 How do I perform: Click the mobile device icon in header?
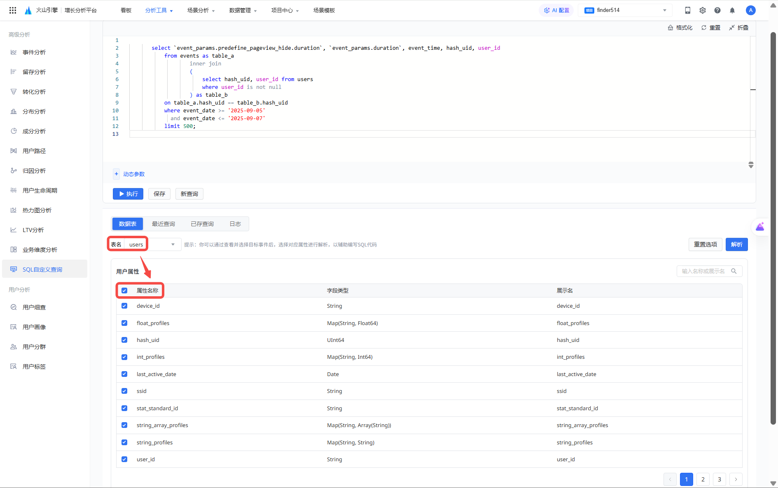point(687,10)
